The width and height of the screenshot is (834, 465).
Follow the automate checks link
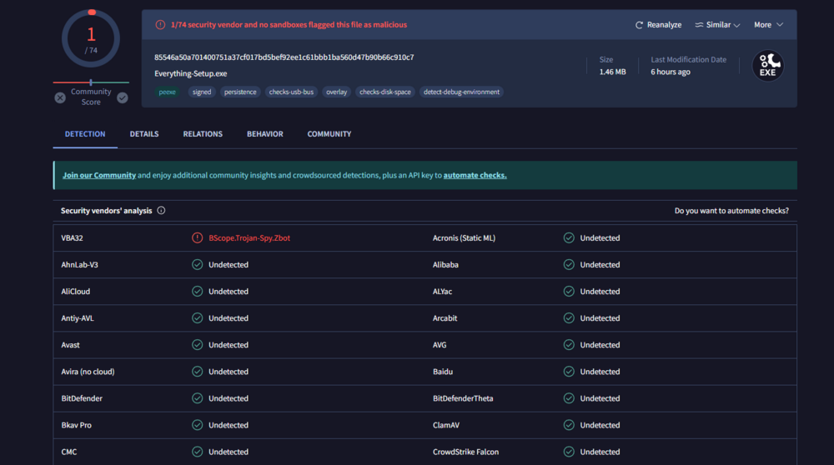(475, 175)
